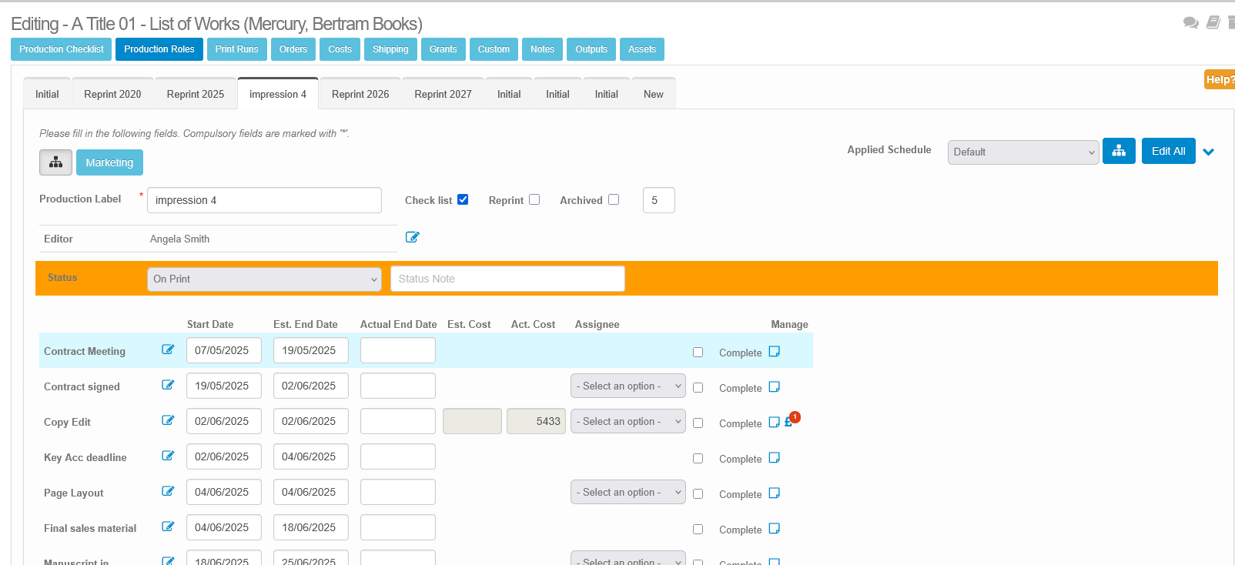Open the note icon for Contract signed
This screenshot has width=1235, height=565.
775,387
